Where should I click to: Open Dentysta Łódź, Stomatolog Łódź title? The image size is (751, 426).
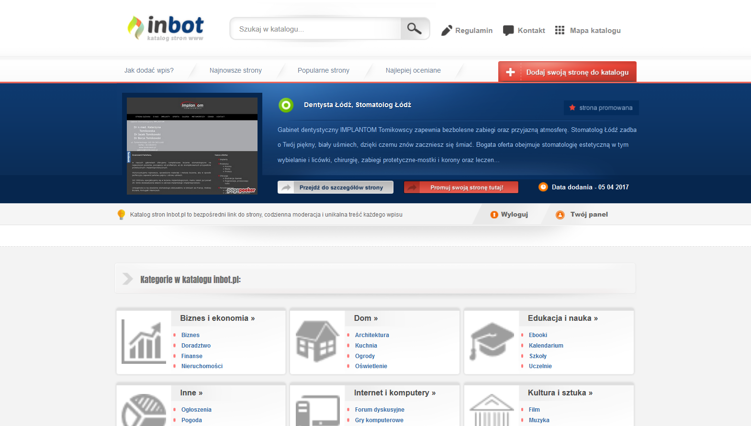coord(358,105)
